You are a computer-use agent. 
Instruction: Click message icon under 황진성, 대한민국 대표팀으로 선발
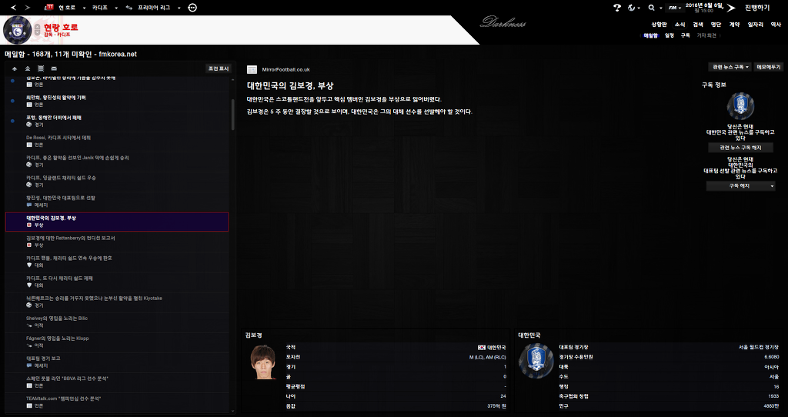(x=29, y=205)
